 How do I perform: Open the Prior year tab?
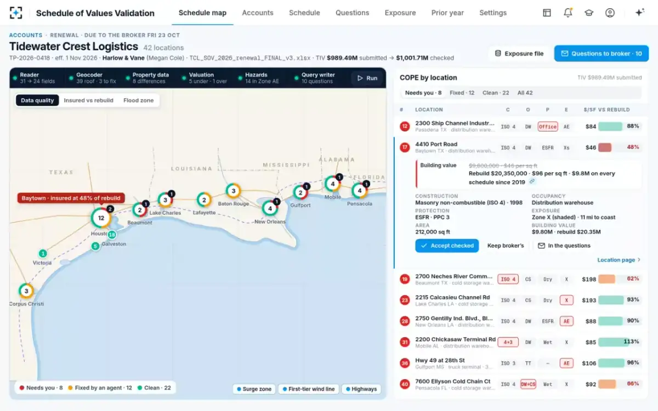click(447, 13)
